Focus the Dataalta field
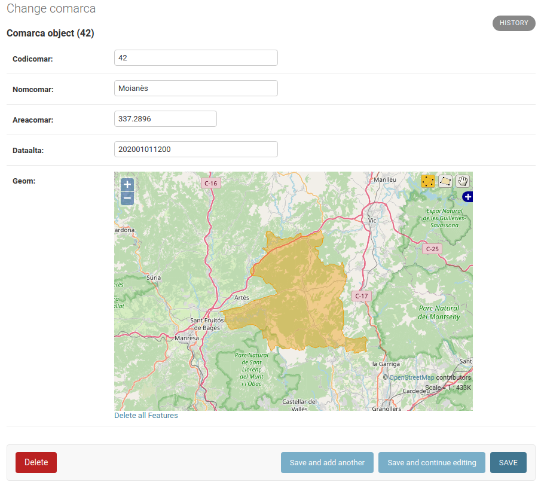 (196, 150)
